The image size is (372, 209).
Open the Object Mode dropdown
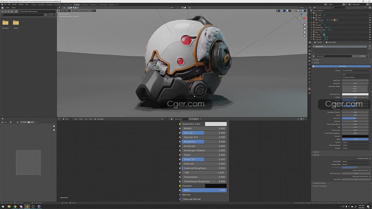point(66,11)
